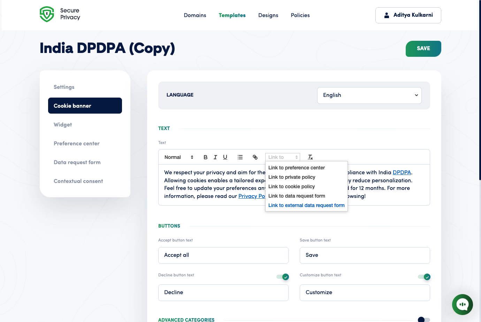481x322 pixels.
Task: Open the Privacy Policy link in the text
Action: pos(252,196)
